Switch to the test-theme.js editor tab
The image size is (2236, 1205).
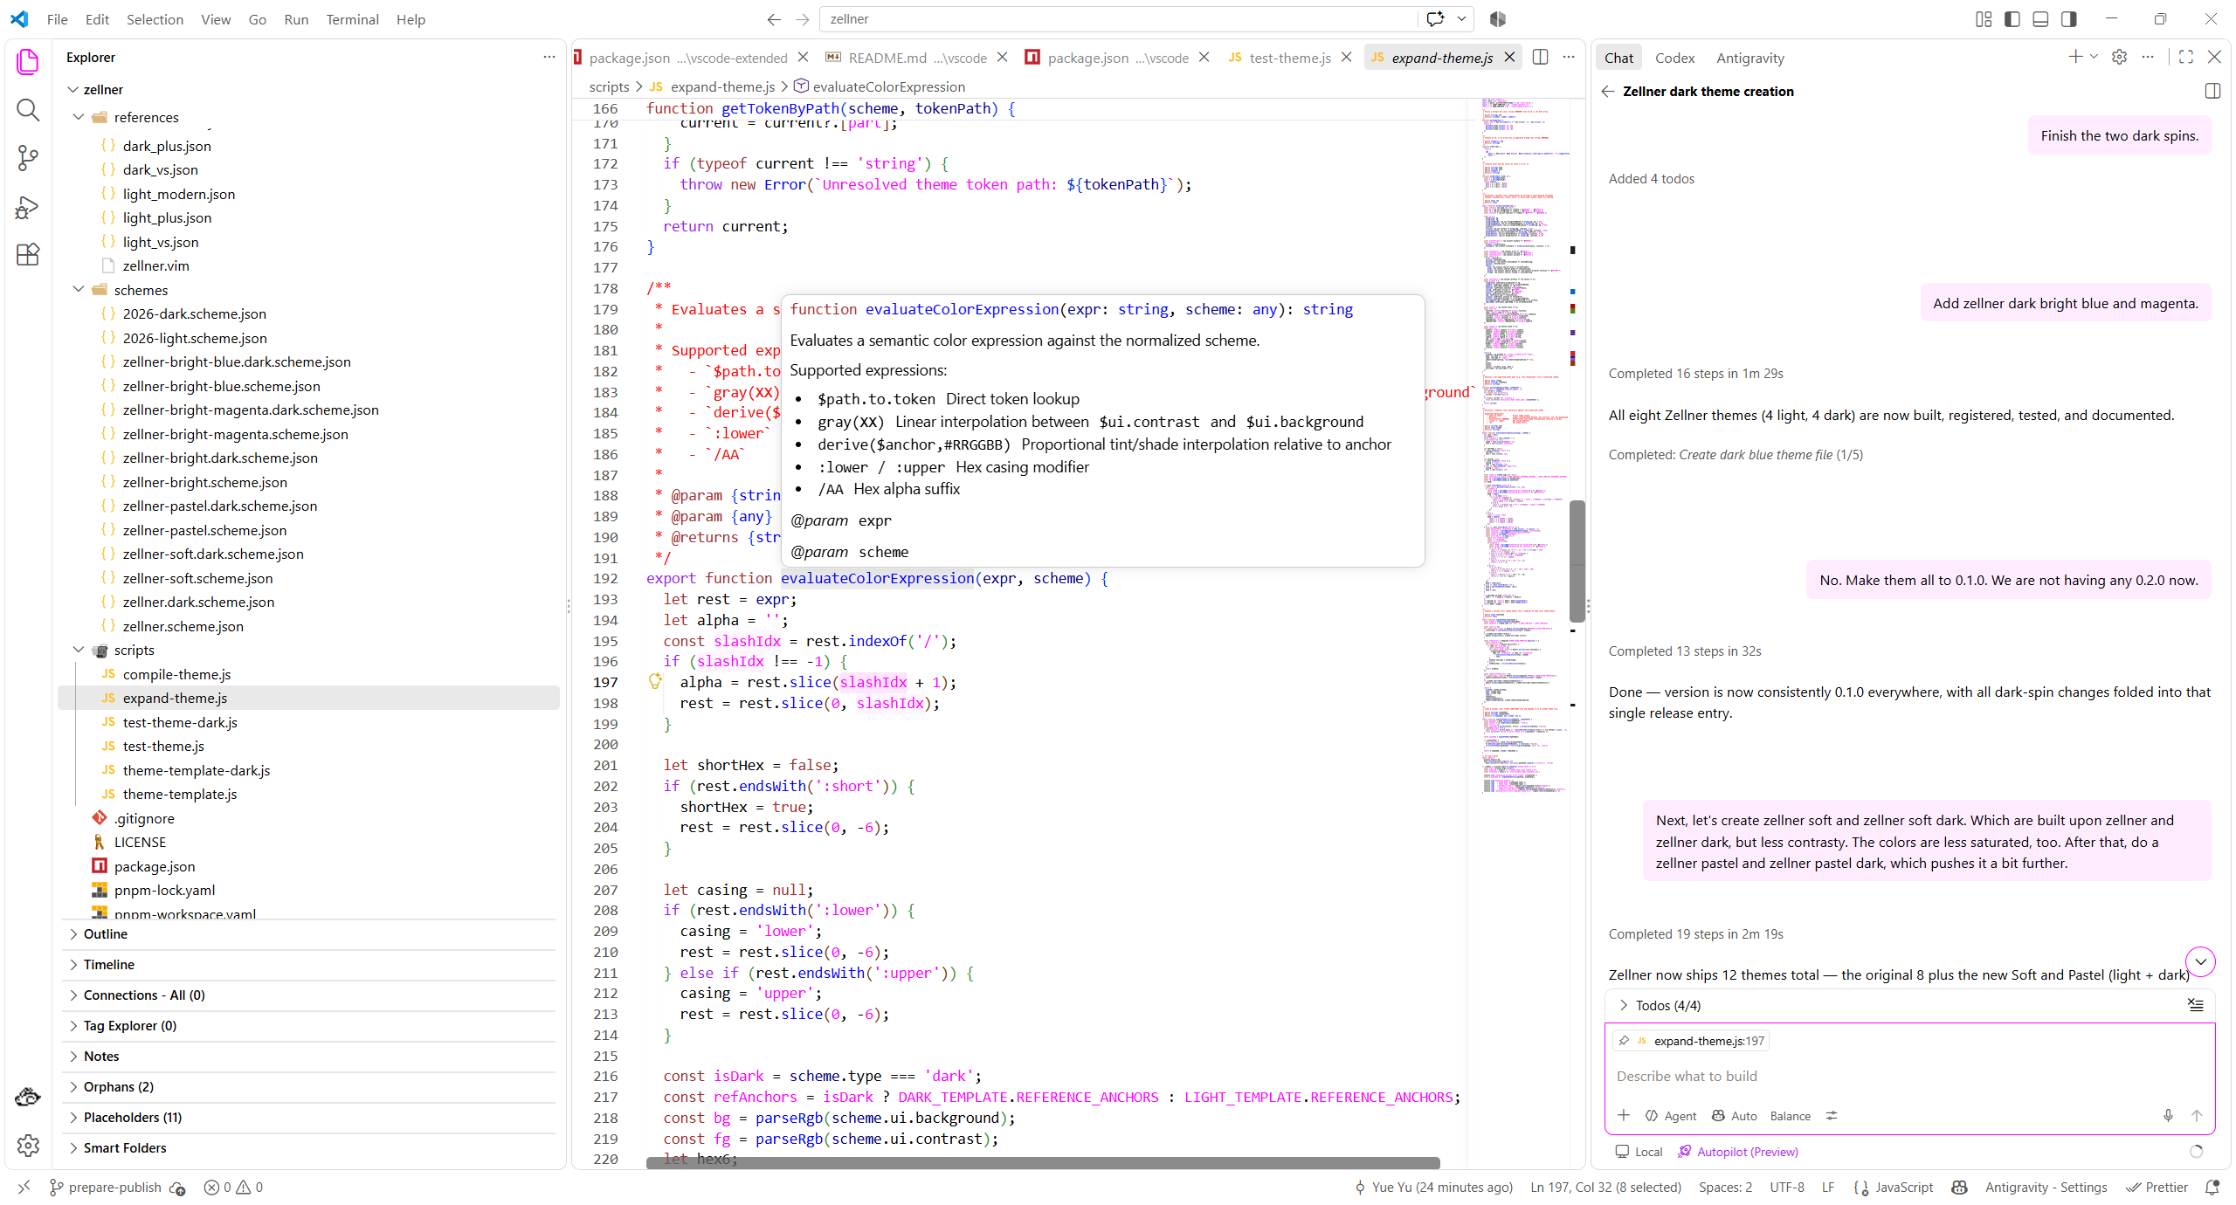pos(1289,58)
